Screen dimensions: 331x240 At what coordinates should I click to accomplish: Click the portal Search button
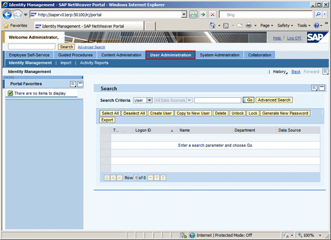tap(67, 47)
